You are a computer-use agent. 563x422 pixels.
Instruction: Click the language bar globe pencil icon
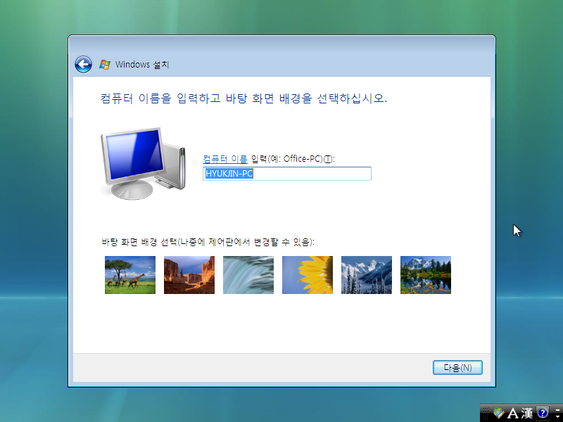pyautogui.click(x=499, y=413)
